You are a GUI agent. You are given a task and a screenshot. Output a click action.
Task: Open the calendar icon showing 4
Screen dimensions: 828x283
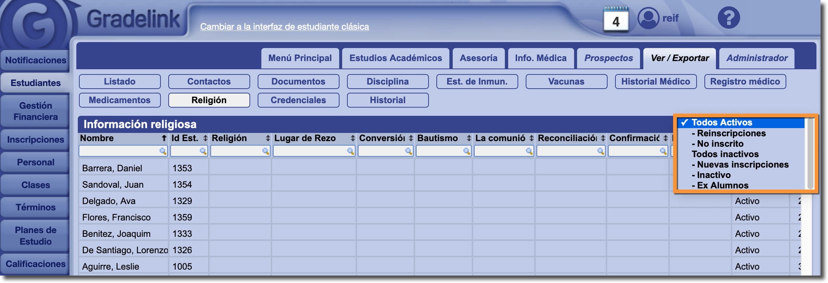click(x=616, y=19)
